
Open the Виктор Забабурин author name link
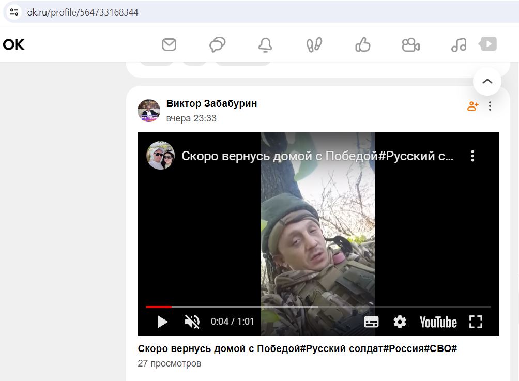211,103
